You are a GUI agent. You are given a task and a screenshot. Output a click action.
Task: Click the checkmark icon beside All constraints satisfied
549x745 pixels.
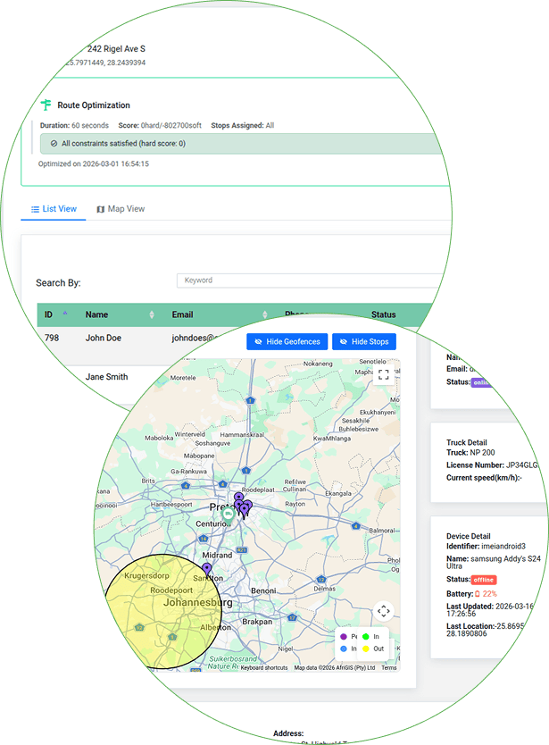coord(54,143)
